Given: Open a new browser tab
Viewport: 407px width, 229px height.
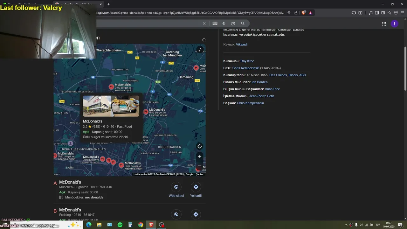Looking at the screenshot, I should coord(108,4).
